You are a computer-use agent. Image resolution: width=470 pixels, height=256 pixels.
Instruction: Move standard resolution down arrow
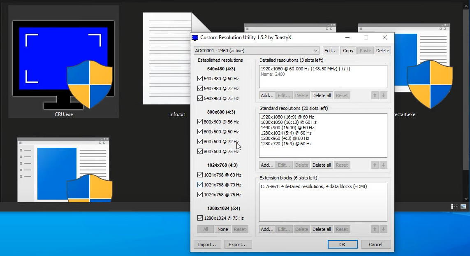pos(383,165)
